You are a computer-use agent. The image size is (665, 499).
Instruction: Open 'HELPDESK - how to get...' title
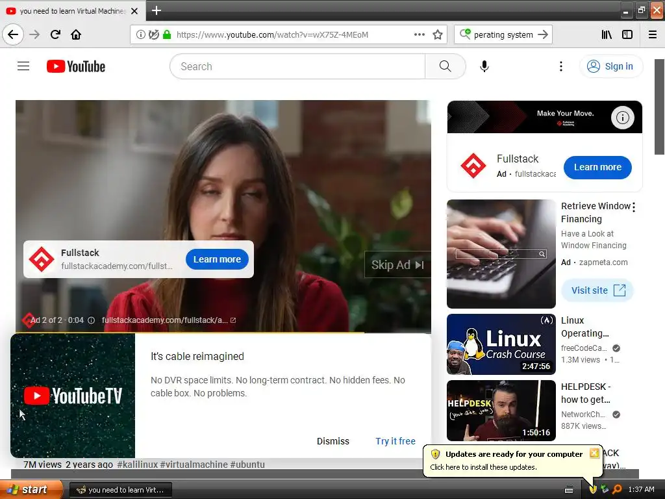(x=586, y=393)
